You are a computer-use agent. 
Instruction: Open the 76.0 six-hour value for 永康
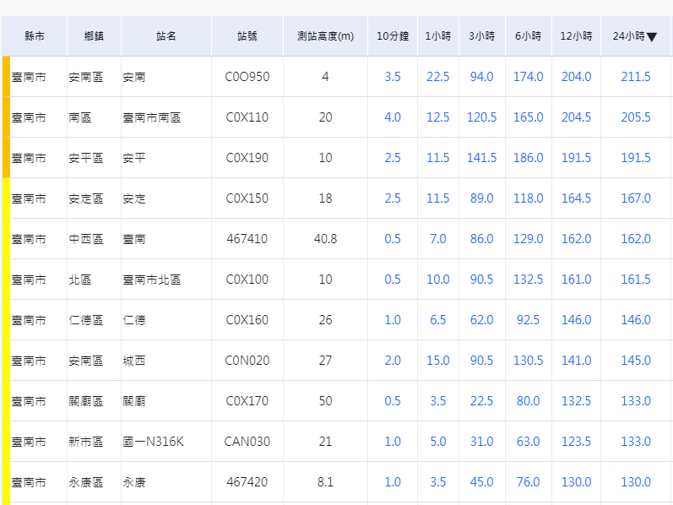tap(528, 482)
